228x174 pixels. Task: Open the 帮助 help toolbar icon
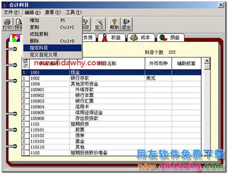point(114,24)
